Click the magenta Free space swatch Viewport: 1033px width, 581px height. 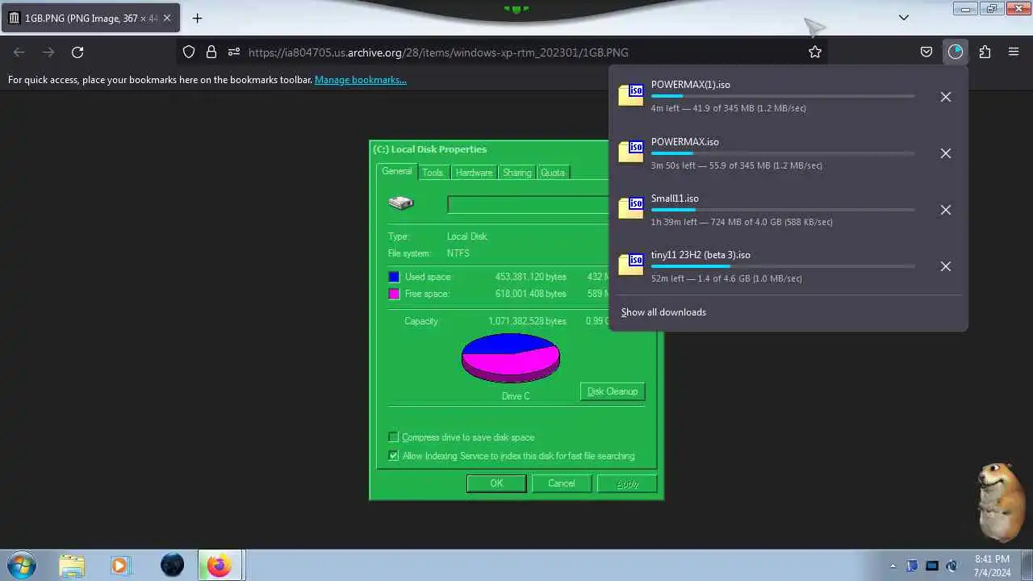[394, 294]
